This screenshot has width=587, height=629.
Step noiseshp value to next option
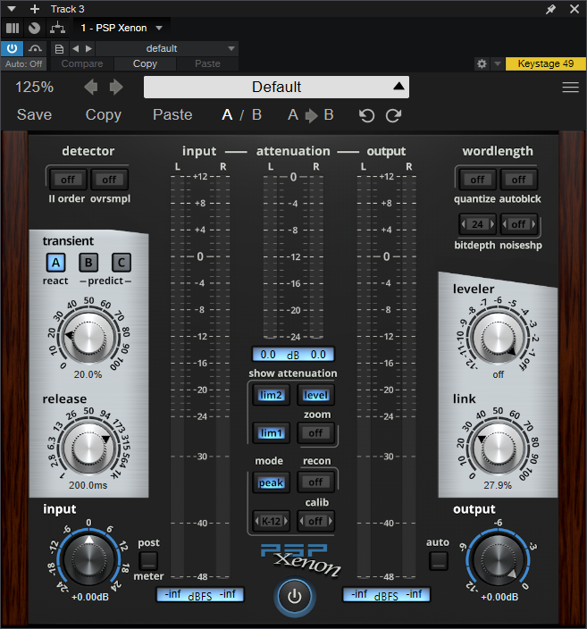(x=533, y=224)
